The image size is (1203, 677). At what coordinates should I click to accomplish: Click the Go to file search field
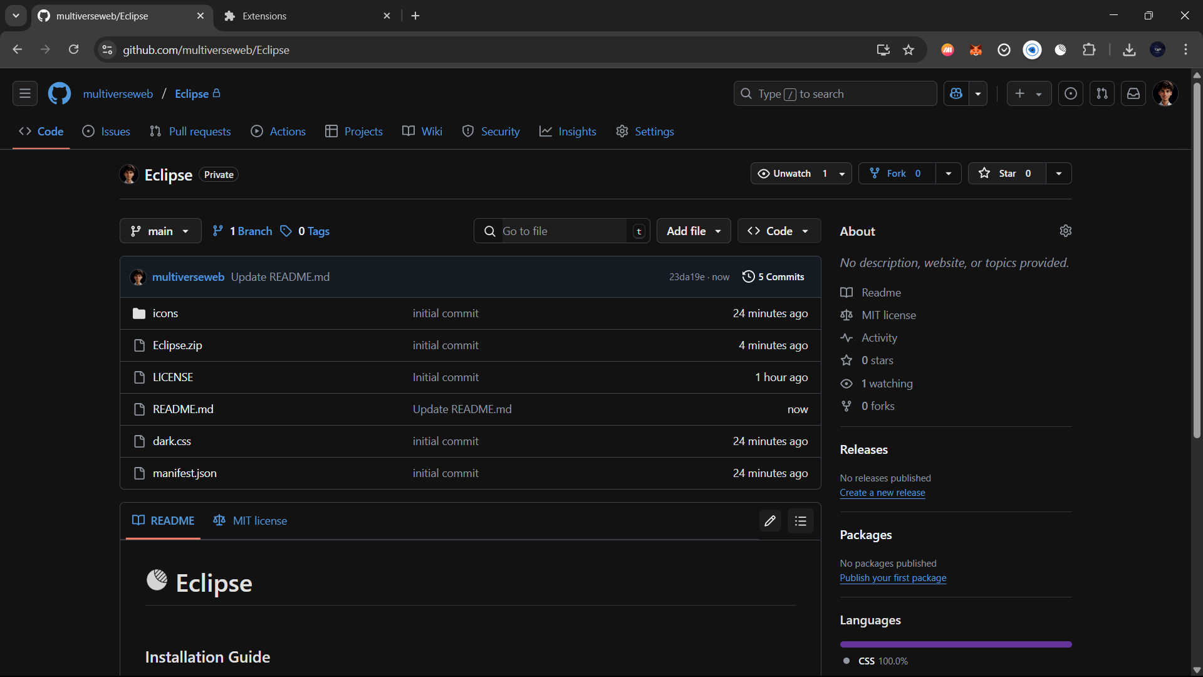[562, 231]
